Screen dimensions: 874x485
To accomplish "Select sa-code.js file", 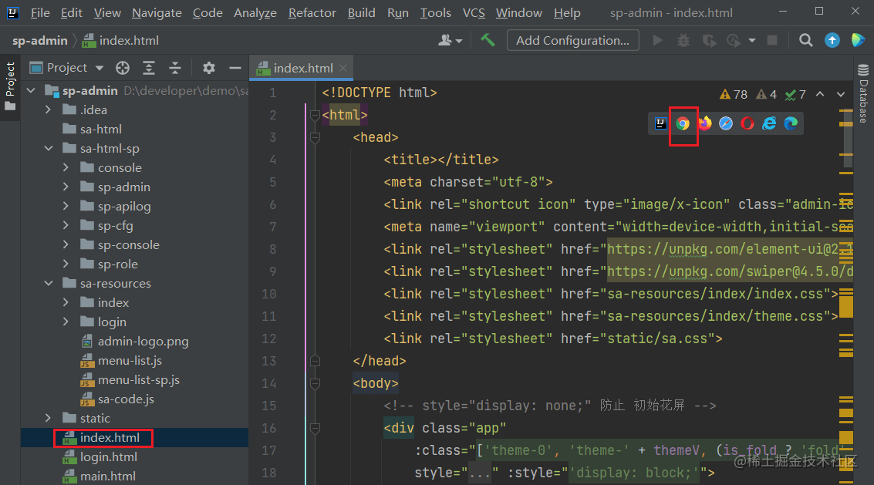I will click(x=126, y=399).
